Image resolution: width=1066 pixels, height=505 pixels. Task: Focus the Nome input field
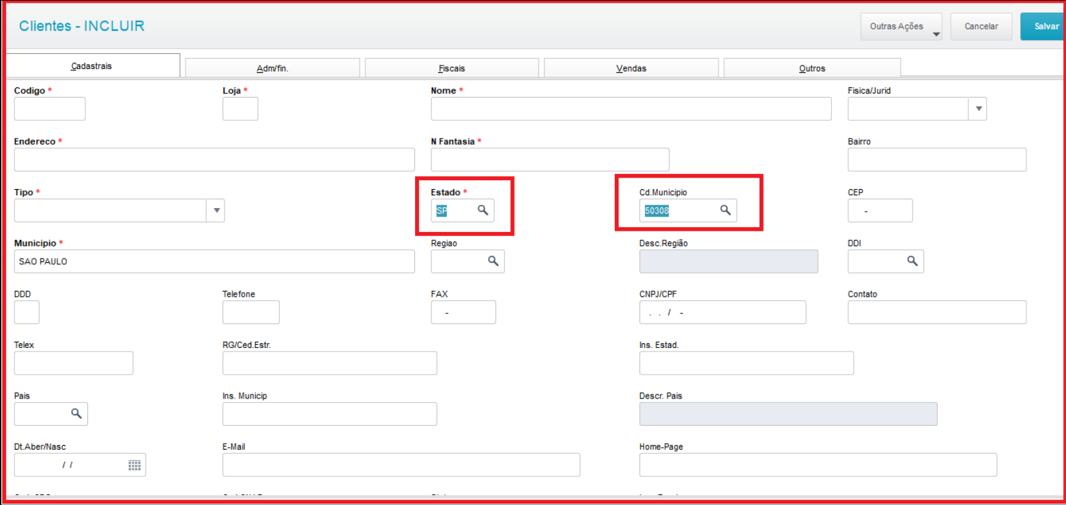631,109
